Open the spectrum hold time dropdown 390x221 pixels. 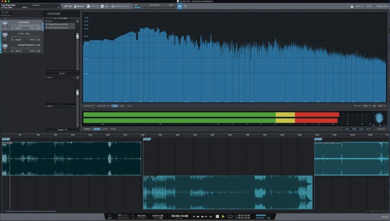(x=367, y=106)
